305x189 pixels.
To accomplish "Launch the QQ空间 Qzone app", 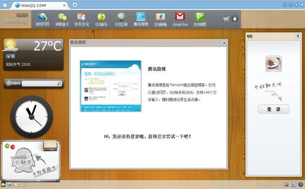I will (121, 19).
